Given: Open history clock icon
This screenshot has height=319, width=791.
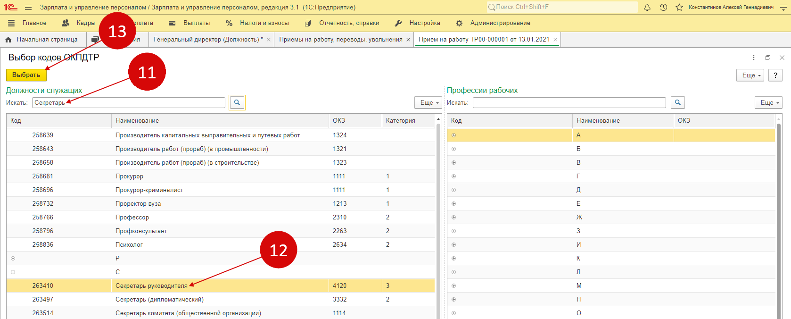Looking at the screenshot, I should click(663, 7).
